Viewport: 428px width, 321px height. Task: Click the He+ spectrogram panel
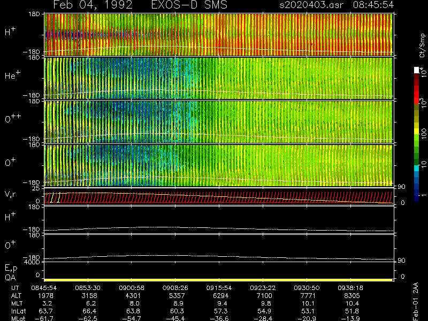pos(218,78)
